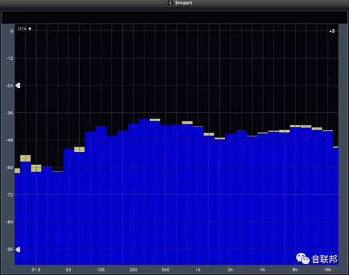This screenshot has width=349, height=275.
Task: Click the leftmost peak-hold marker near -60 dB
Action: click(17, 170)
